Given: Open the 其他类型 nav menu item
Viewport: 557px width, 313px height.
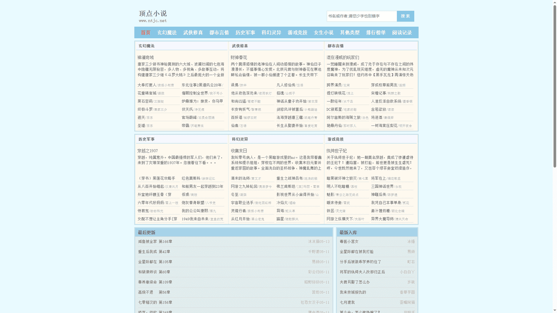Looking at the screenshot, I should 350,33.
